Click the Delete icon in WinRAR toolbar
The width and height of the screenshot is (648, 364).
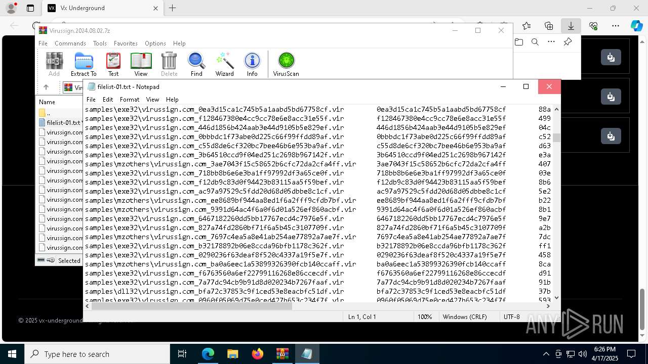tap(169, 64)
